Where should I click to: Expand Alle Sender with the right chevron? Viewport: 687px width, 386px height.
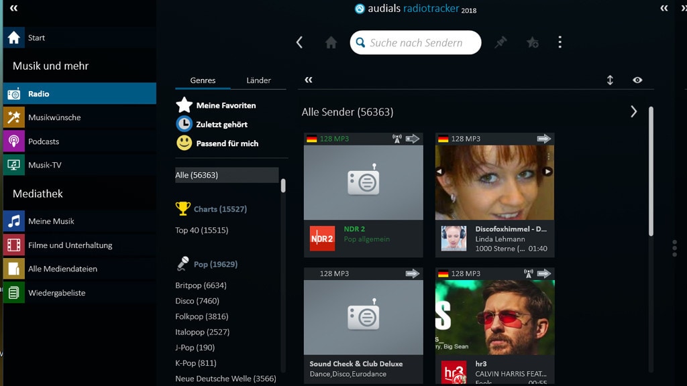coord(633,111)
